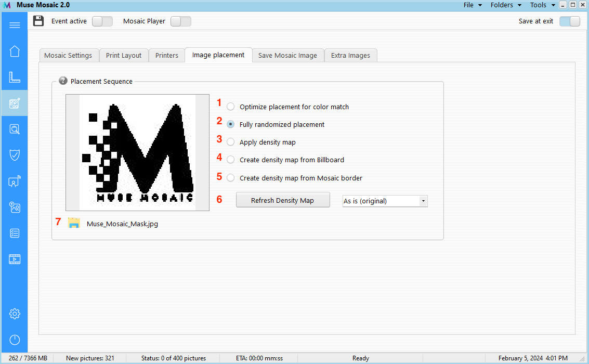Click the date February 5, 2024 4:01 PM
Viewport: 589px width, 364px height.
pyautogui.click(x=533, y=358)
